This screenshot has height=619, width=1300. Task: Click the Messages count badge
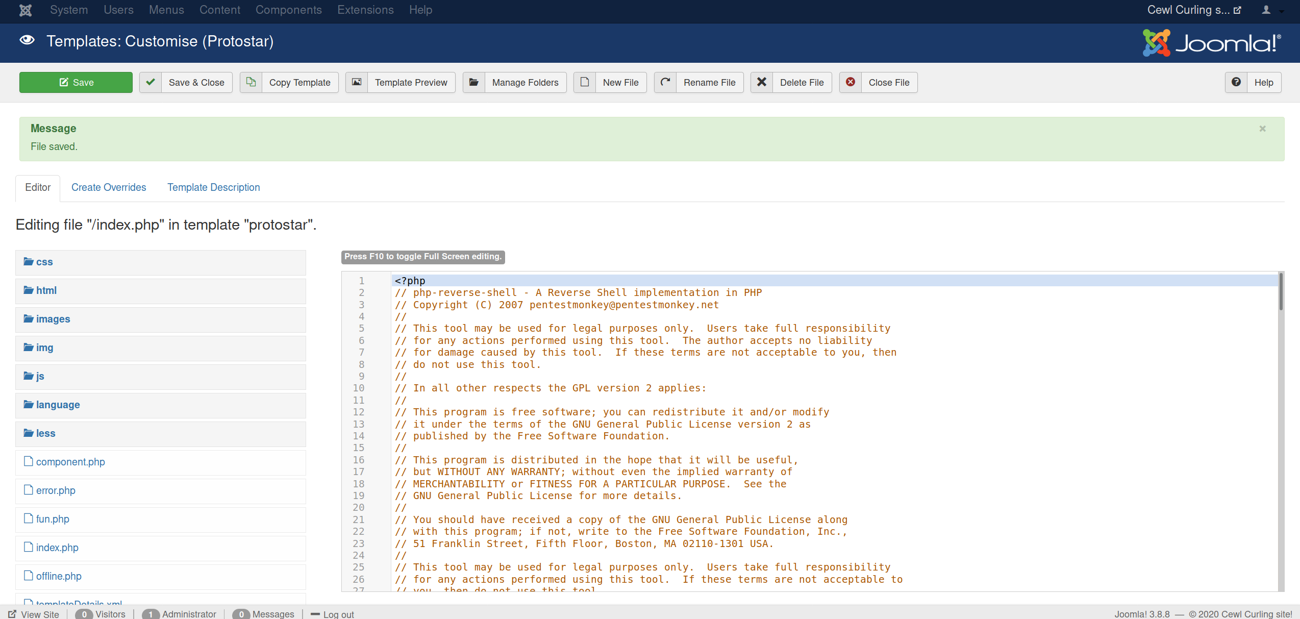click(241, 614)
